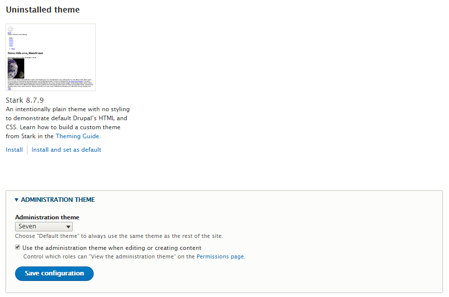449x297 pixels.
Task: Click 'Donec felis eros' heading in Stark preview
Action: pyautogui.click(x=26, y=53)
